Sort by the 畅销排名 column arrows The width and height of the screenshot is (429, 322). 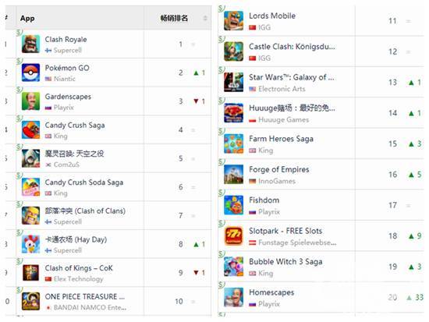point(205,19)
